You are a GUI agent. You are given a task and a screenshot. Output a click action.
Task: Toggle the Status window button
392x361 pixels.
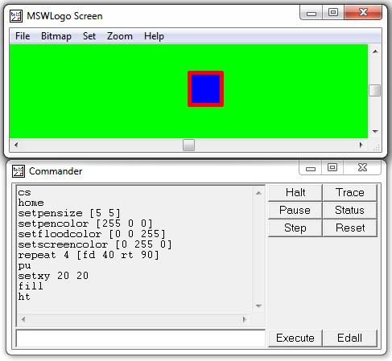[x=349, y=210]
